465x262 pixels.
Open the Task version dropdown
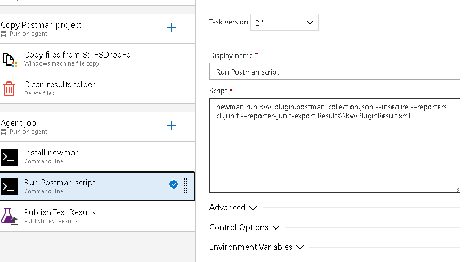tap(284, 22)
